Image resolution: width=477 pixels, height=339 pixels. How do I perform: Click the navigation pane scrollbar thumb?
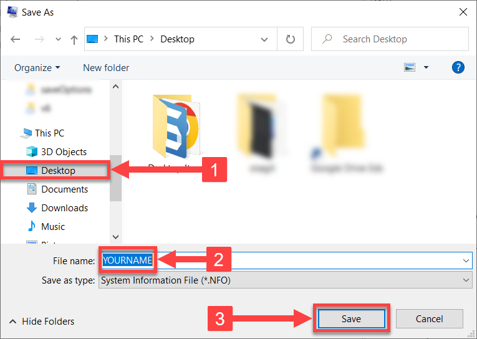115,178
